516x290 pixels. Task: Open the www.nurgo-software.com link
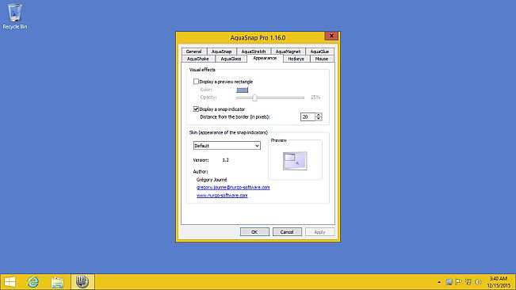[x=222, y=195]
